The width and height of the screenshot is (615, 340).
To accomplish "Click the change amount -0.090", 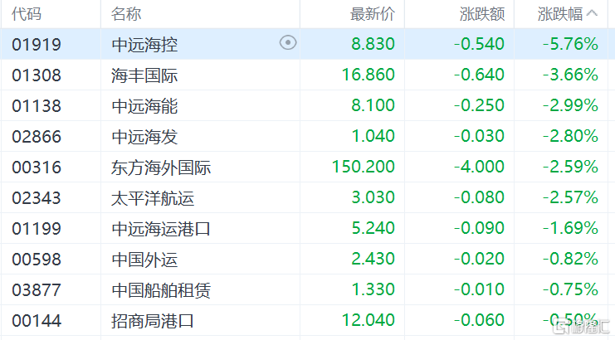I will [x=479, y=227].
